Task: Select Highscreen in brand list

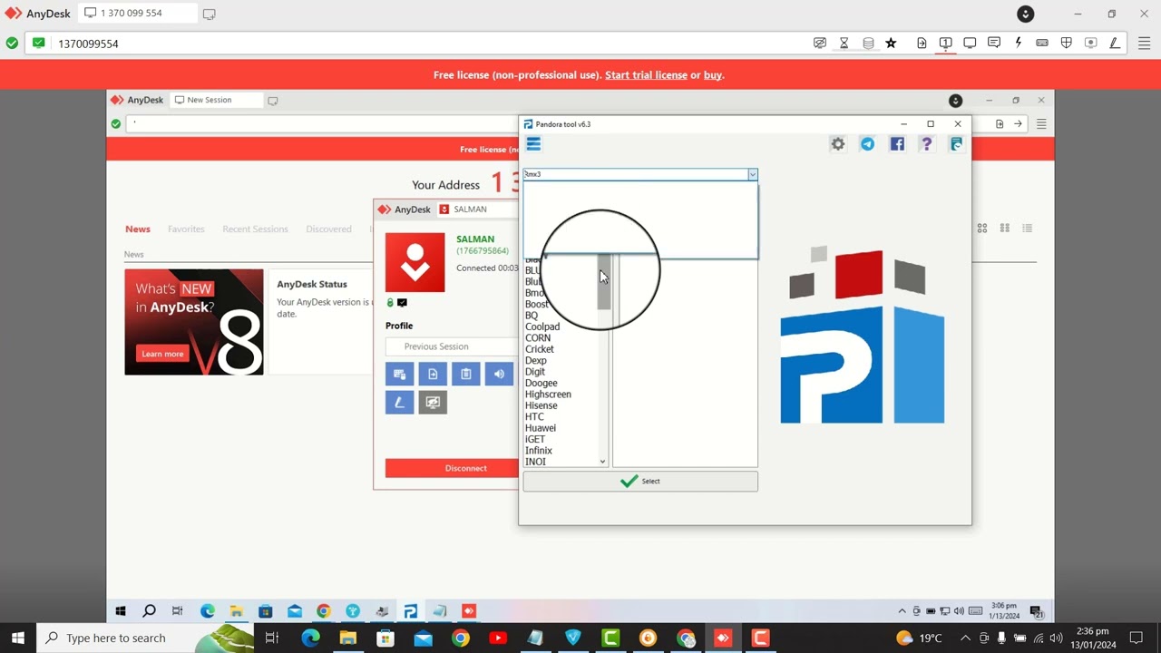Action: [548, 395]
